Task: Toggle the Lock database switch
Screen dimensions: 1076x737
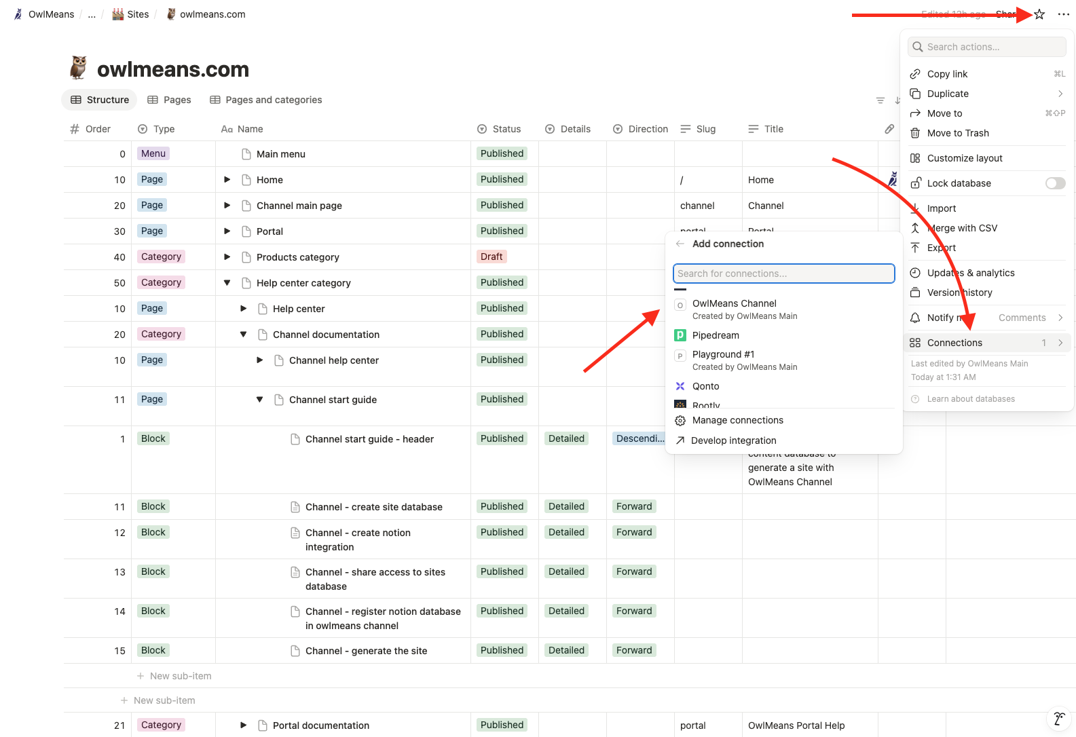Action: (x=1055, y=183)
